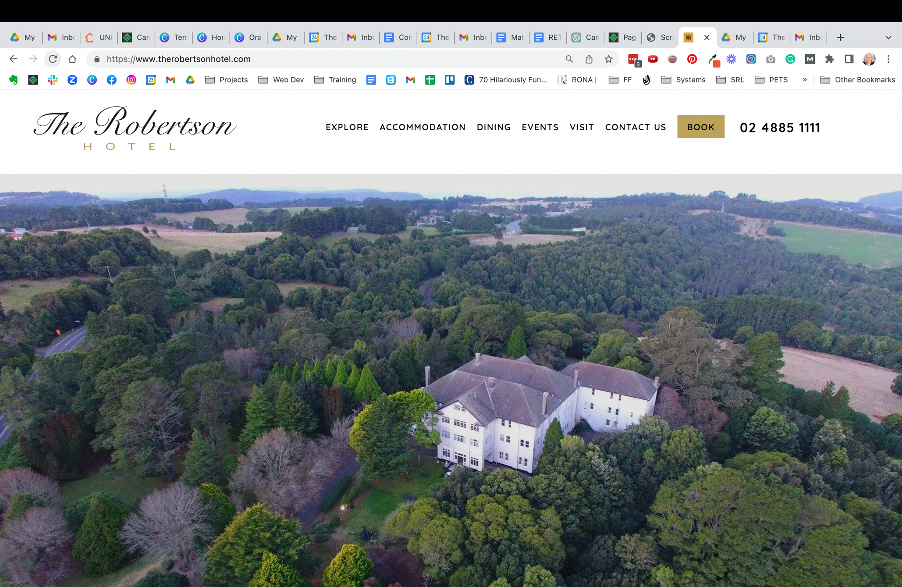The image size is (902, 587).
Task: Close the active Robertson Hotel tab
Action: click(707, 37)
